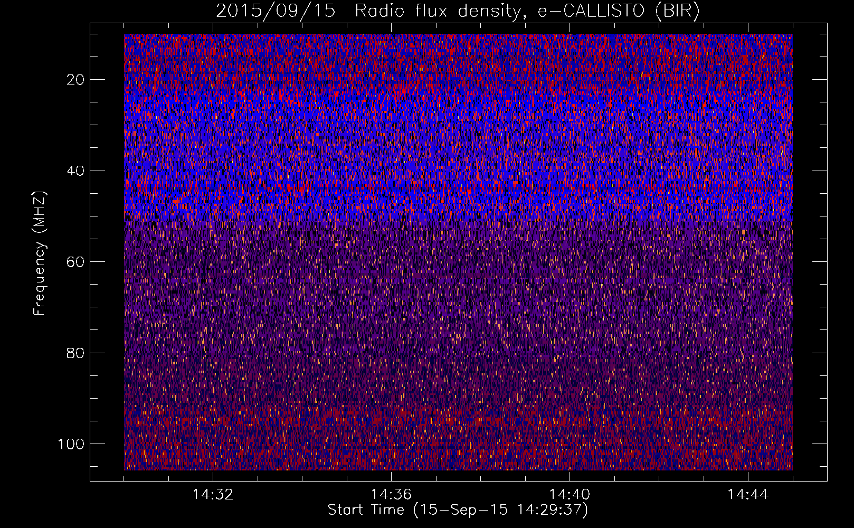
Task: Click the 14:32 time tick label
Action: pyautogui.click(x=213, y=495)
